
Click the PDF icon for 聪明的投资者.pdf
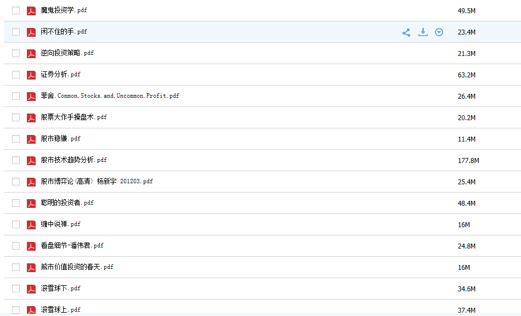(31, 203)
